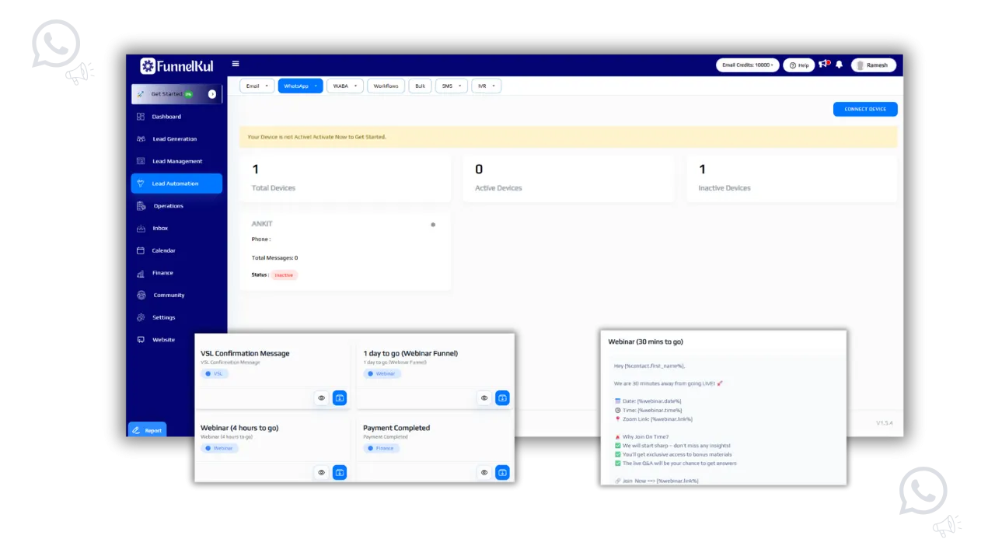Switch to the Workflows tab
995x560 pixels.
[x=386, y=86]
